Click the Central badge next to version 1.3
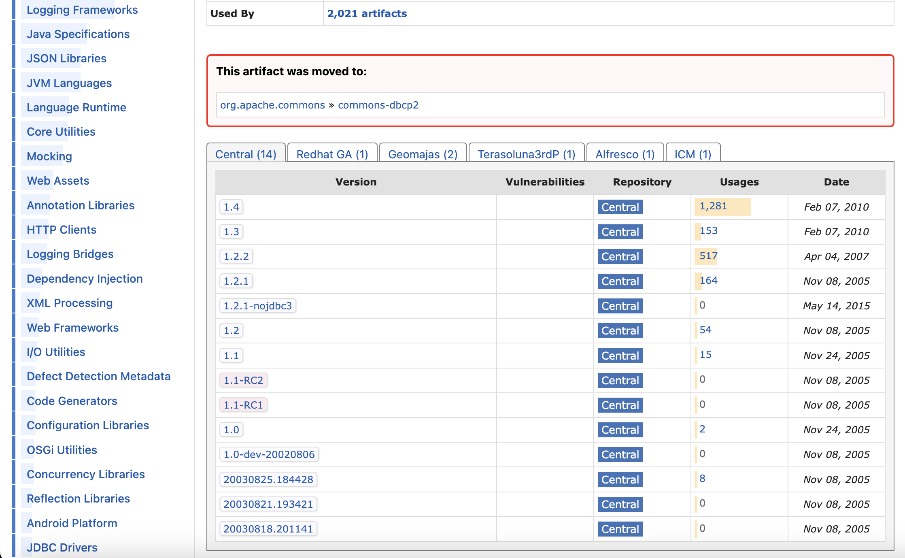This screenshot has width=905, height=558. pyautogui.click(x=620, y=232)
